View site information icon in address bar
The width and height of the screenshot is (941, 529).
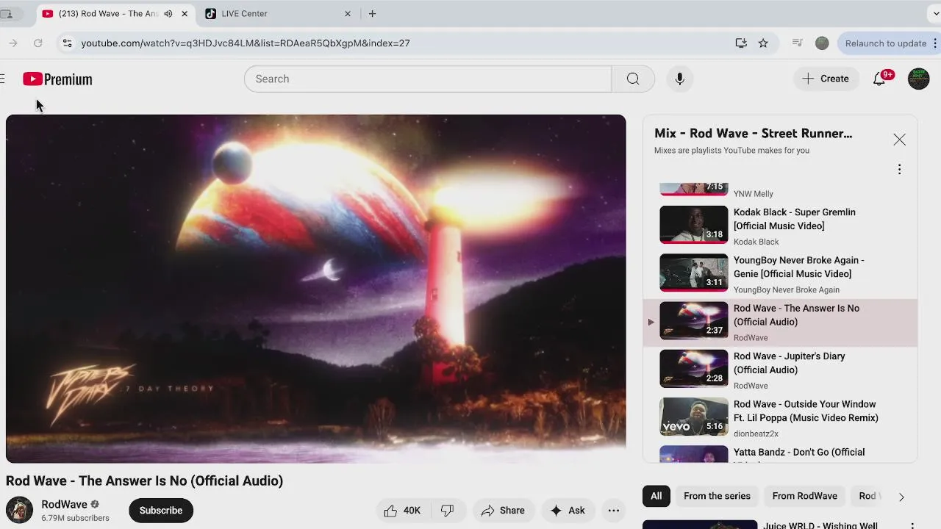pos(67,43)
